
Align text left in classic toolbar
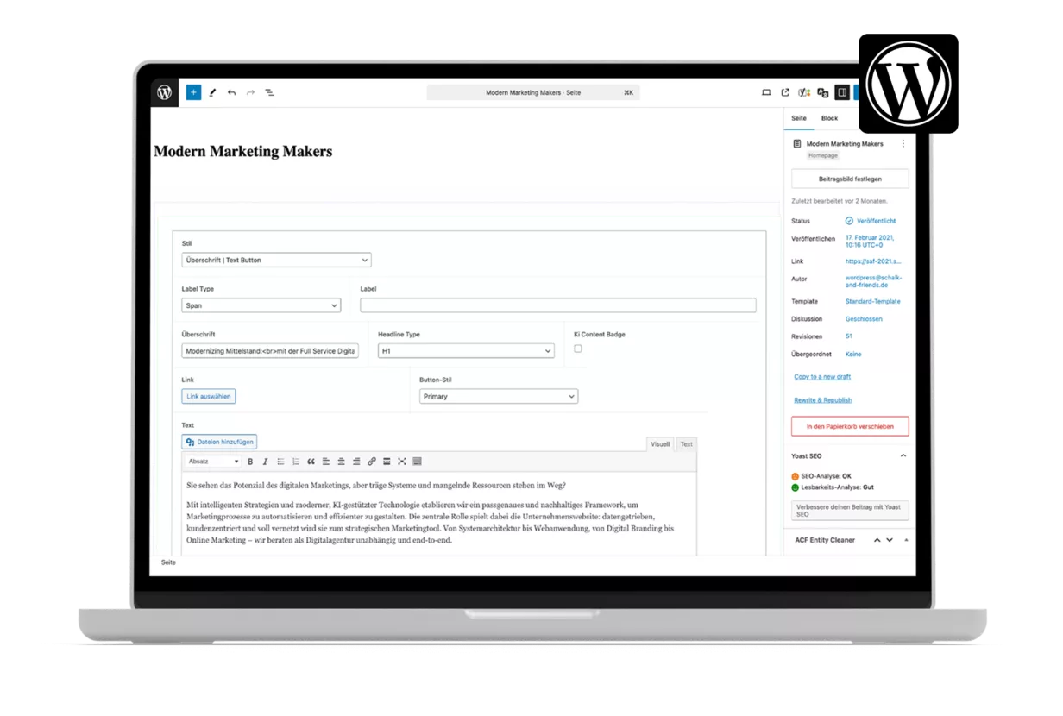pos(326,462)
